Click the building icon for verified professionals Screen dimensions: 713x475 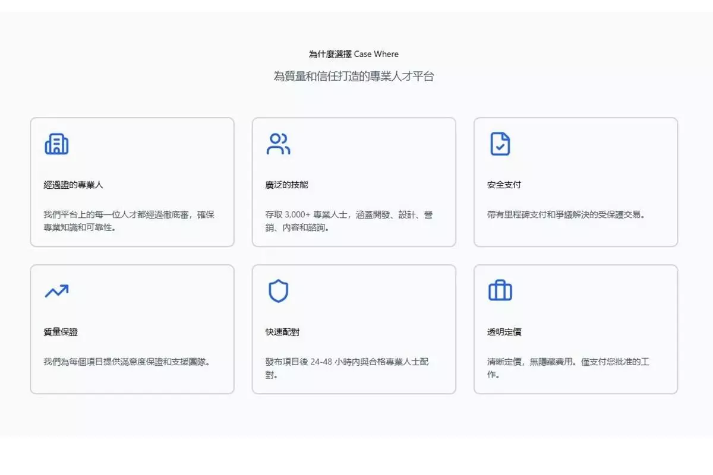pos(56,144)
